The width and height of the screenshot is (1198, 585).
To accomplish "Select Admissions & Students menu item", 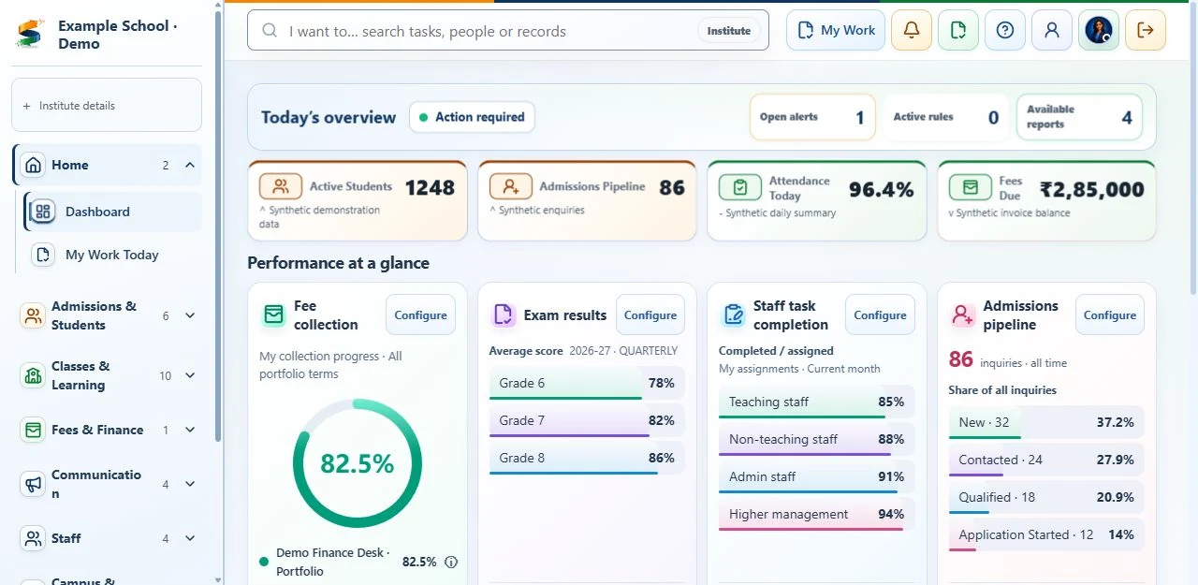I will point(107,315).
